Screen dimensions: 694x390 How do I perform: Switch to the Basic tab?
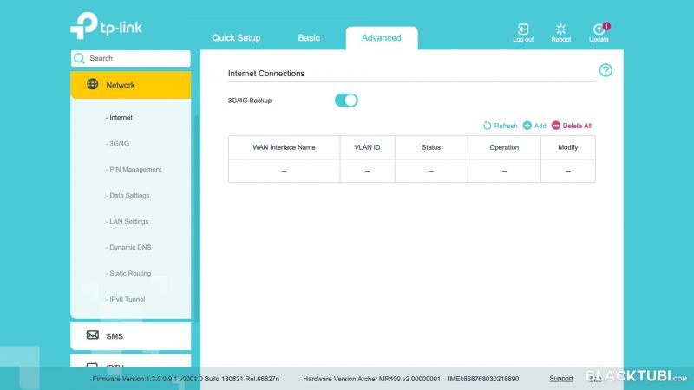[309, 38]
